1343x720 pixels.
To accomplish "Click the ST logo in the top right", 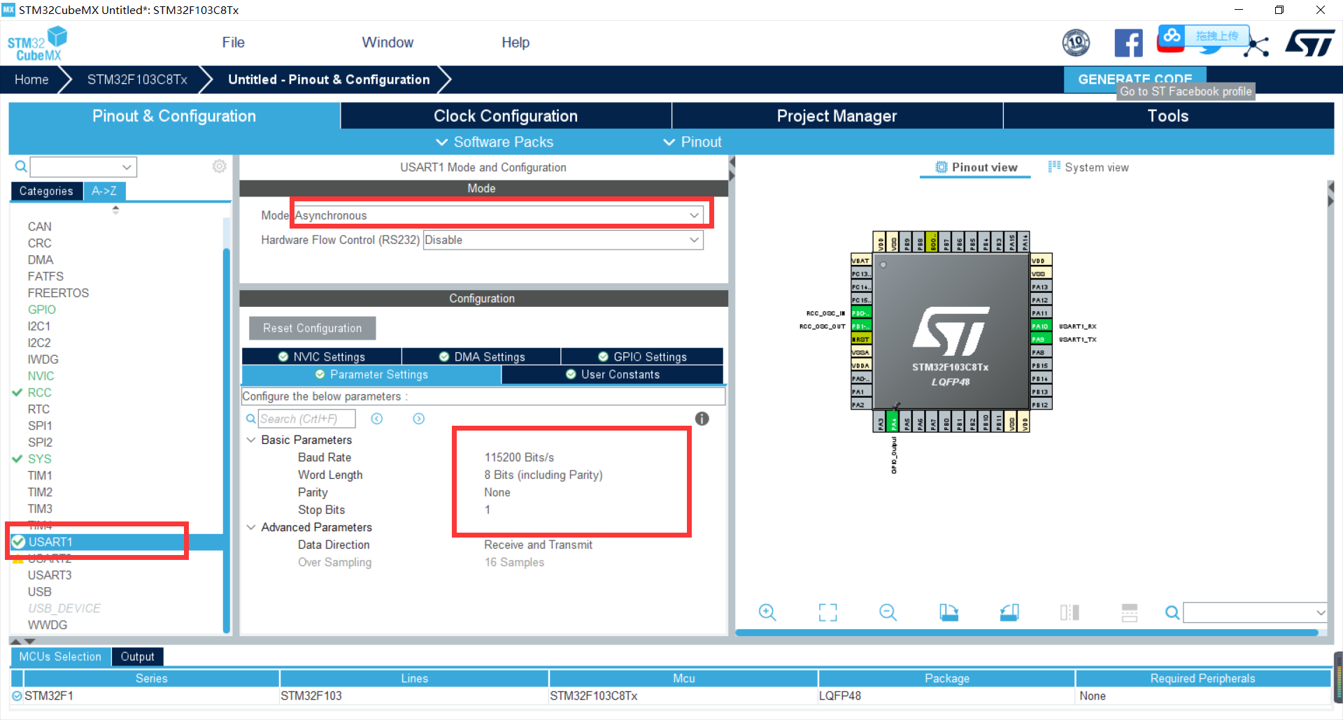I will [1309, 43].
